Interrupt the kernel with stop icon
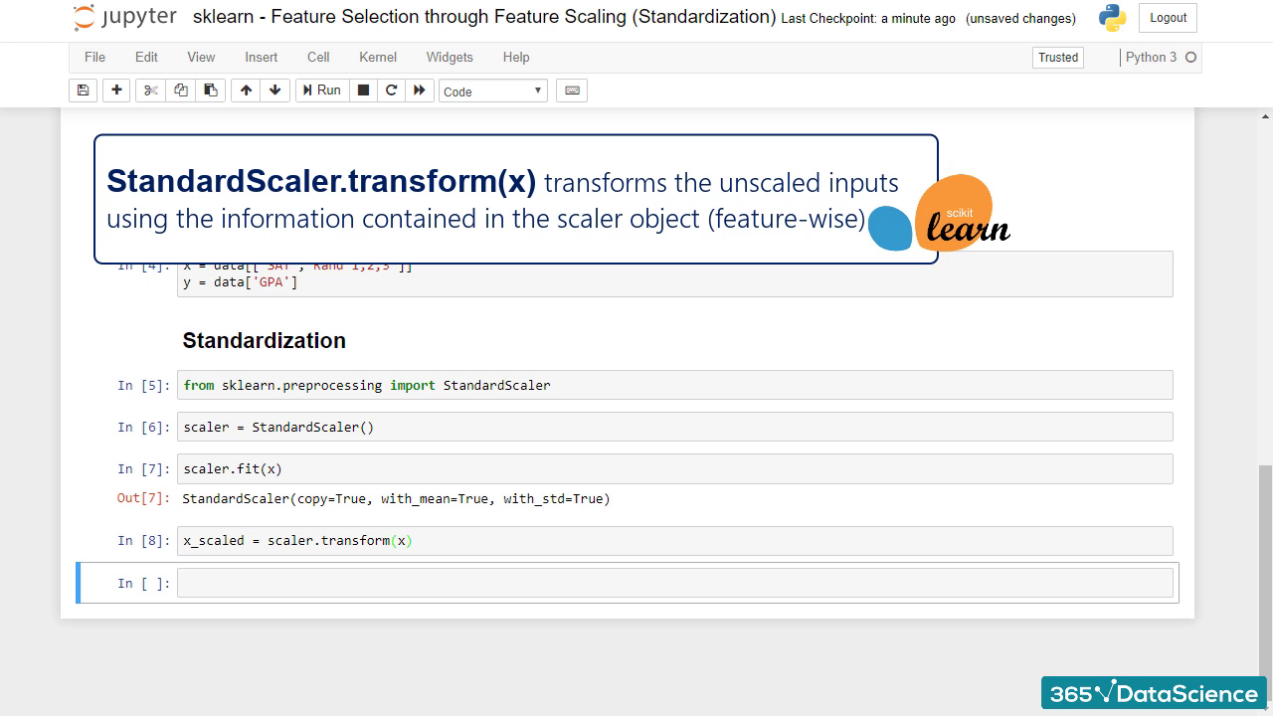This screenshot has width=1273, height=716. tap(364, 90)
